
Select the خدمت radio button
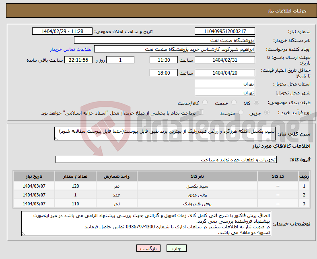234,102
